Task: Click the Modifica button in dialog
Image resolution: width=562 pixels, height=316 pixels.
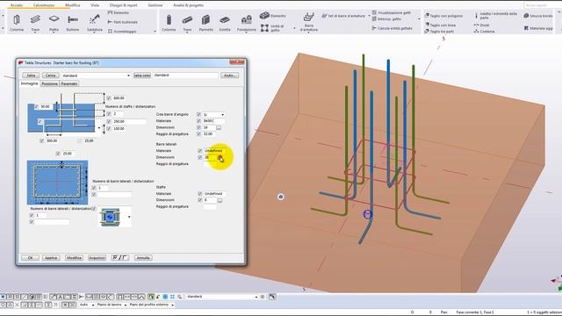Action: point(74,257)
